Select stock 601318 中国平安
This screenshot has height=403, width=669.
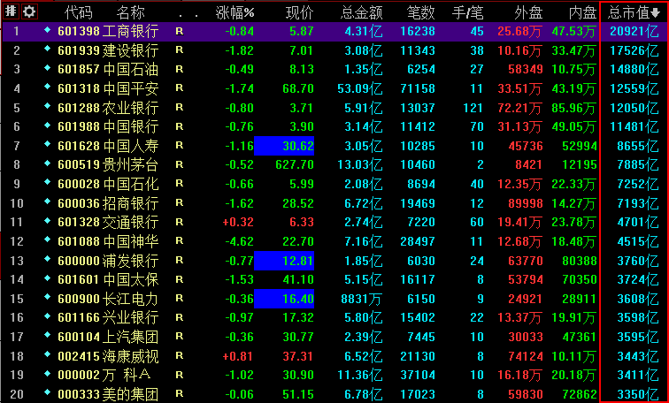pyautogui.click(x=108, y=88)
